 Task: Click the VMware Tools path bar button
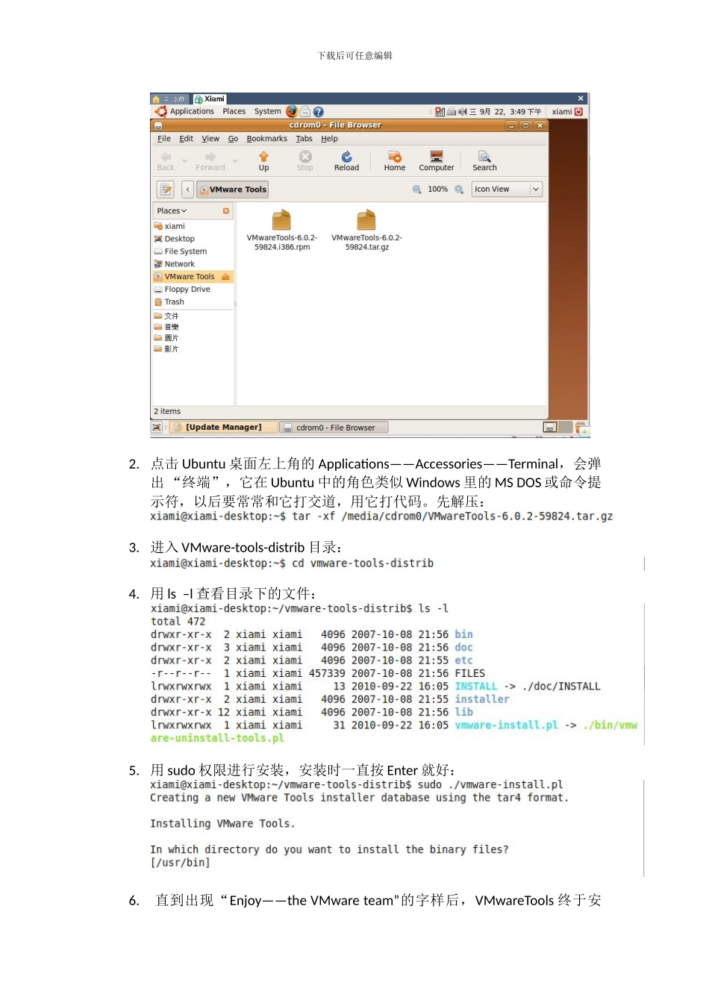click(x=233, y=190)
